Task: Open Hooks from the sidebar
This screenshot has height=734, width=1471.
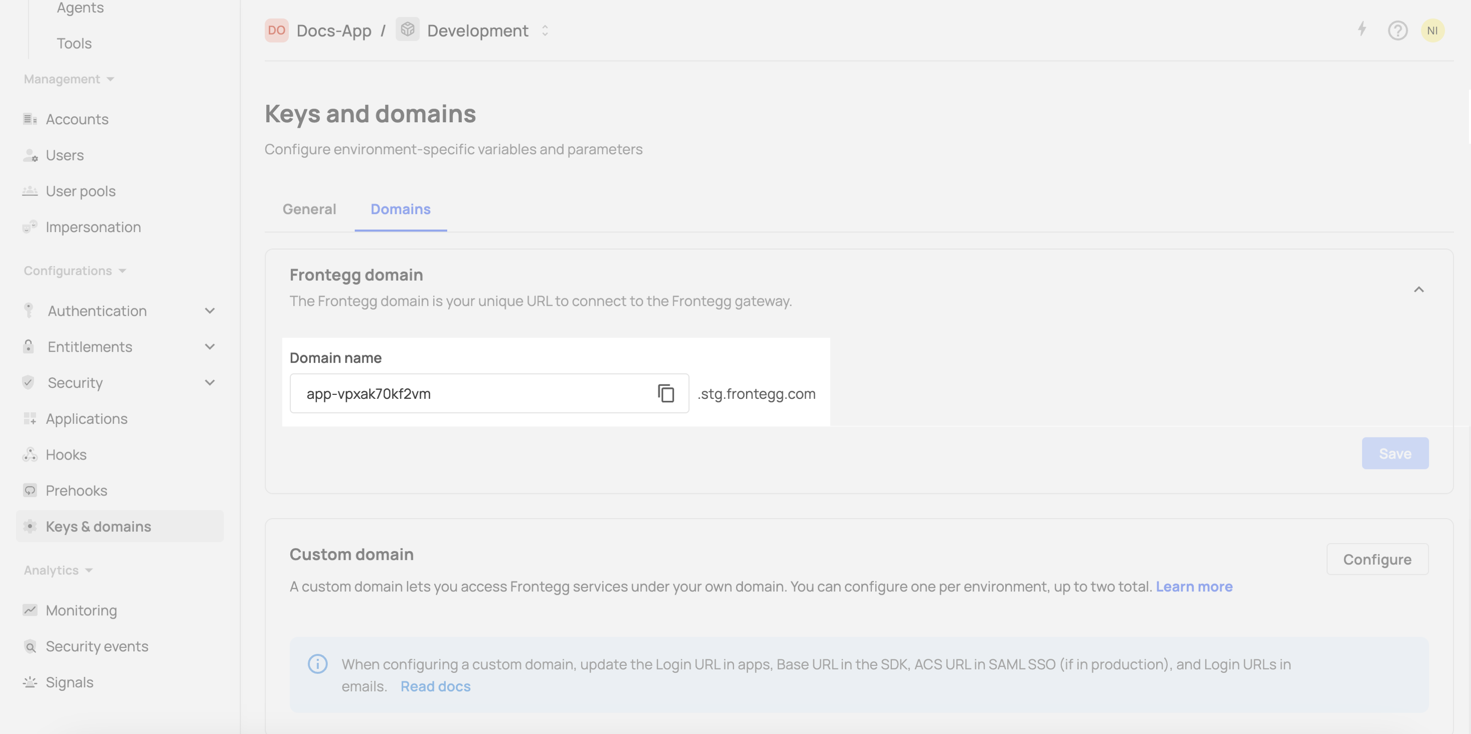Action: coord(66,454)
